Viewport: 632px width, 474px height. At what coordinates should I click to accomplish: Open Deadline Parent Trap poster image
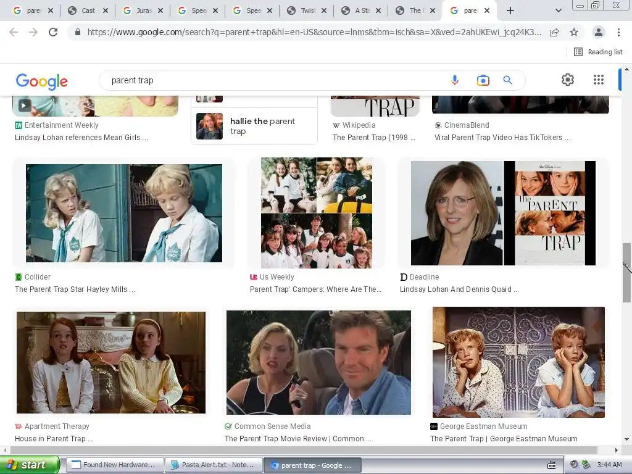click(x=503, y=213)
